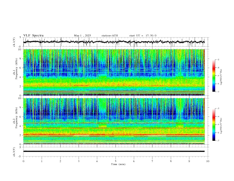Click the time axis tick label '5'
234x181 pixels.
(116, 161)
